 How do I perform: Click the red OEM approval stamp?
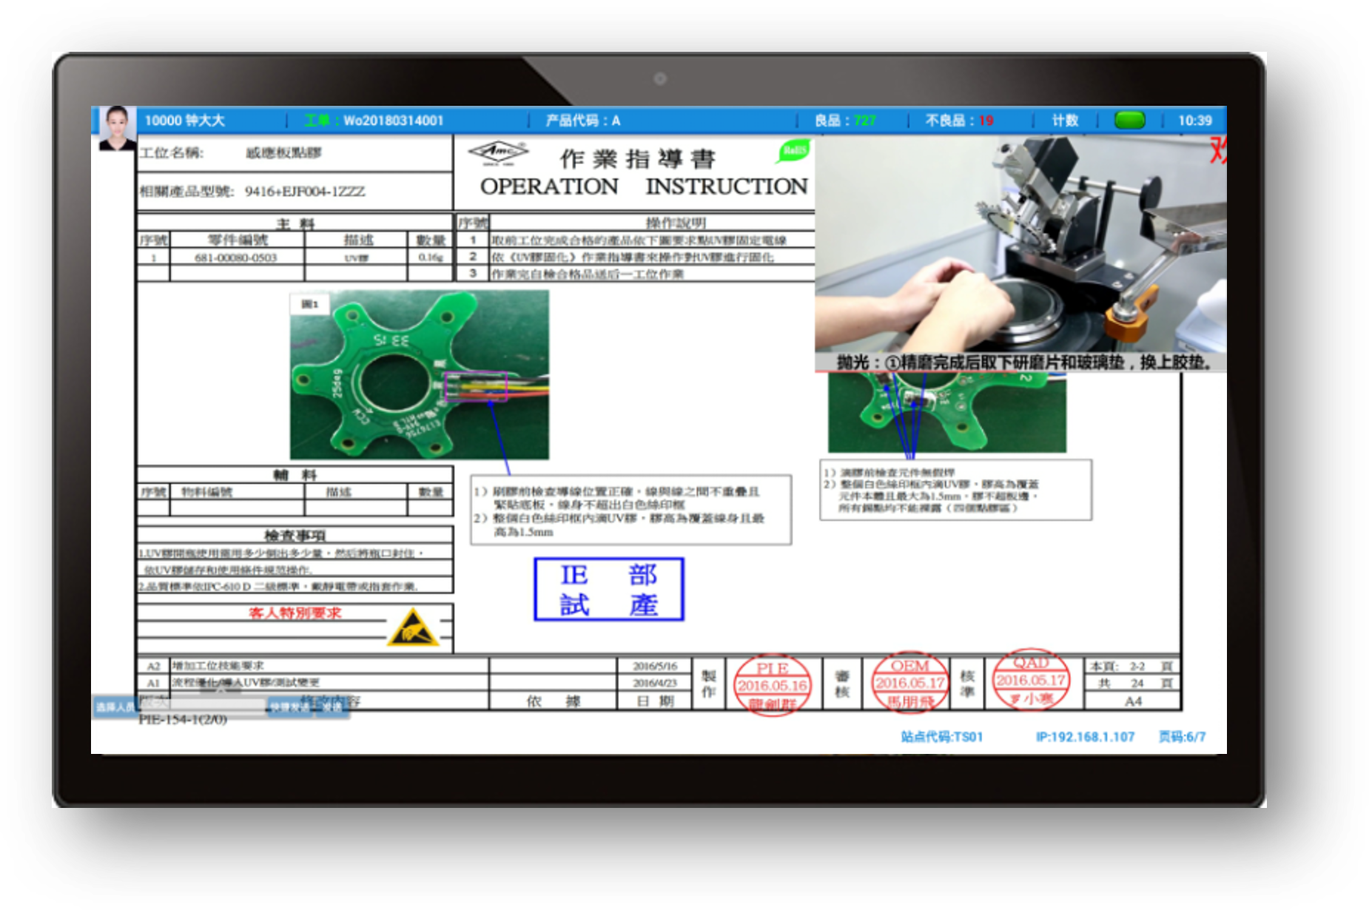click(910, 683)
